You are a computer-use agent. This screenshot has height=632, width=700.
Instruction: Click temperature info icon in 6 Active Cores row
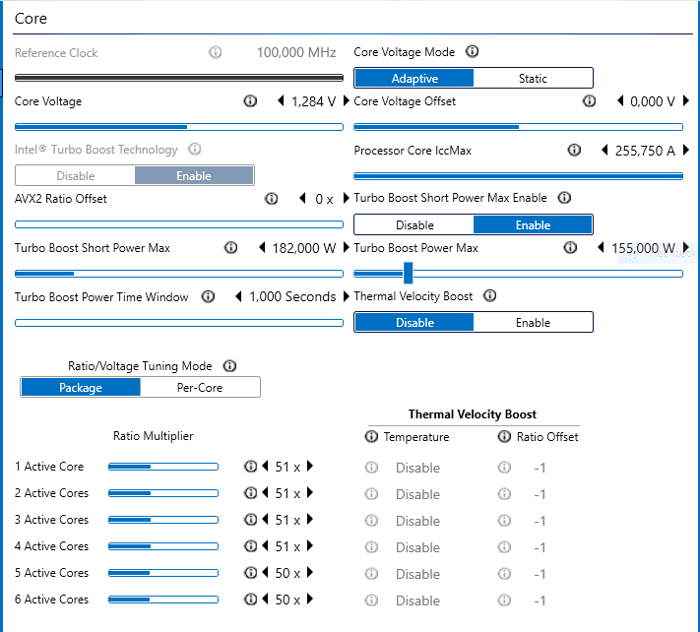coord(371,600)
